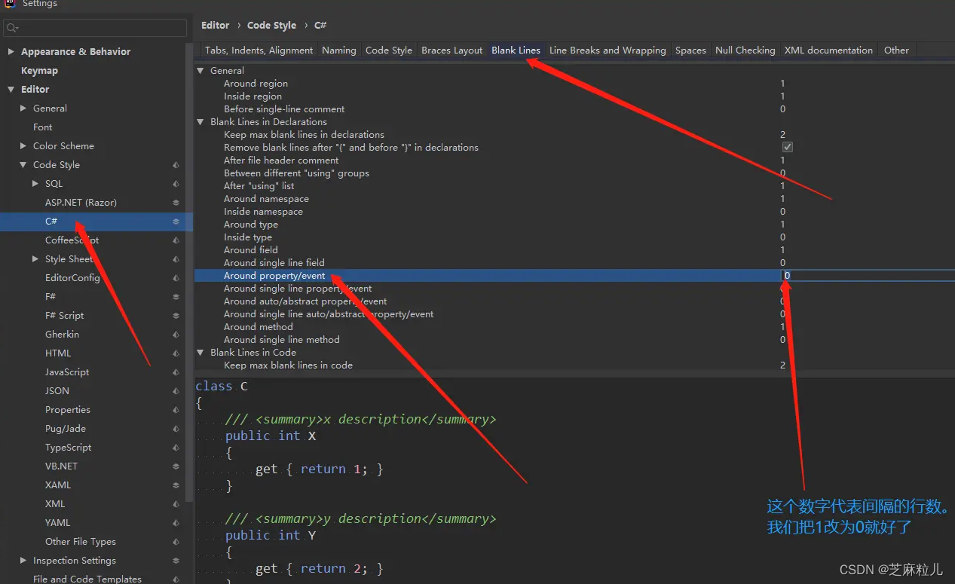Click the Code Style breadcrumb link
Image resolution: width=955 pixels, height=584 pixels.
271,25
